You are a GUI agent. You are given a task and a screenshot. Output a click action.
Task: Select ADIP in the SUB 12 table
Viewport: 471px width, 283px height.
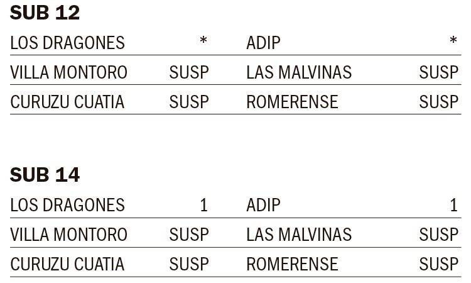(x=263, y=43)
